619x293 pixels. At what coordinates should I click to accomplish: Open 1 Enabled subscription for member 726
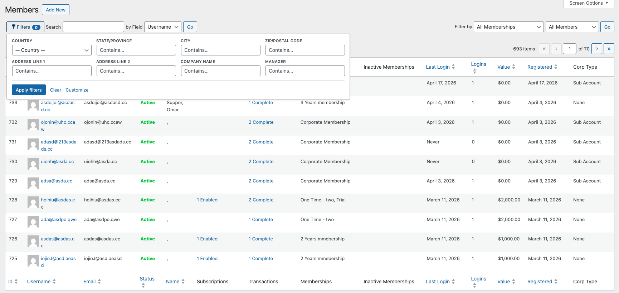[x=207, y=239]
